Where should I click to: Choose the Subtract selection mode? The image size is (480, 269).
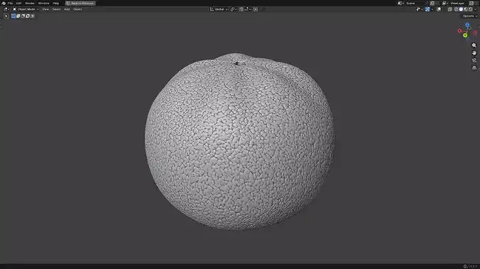point(23,16)
